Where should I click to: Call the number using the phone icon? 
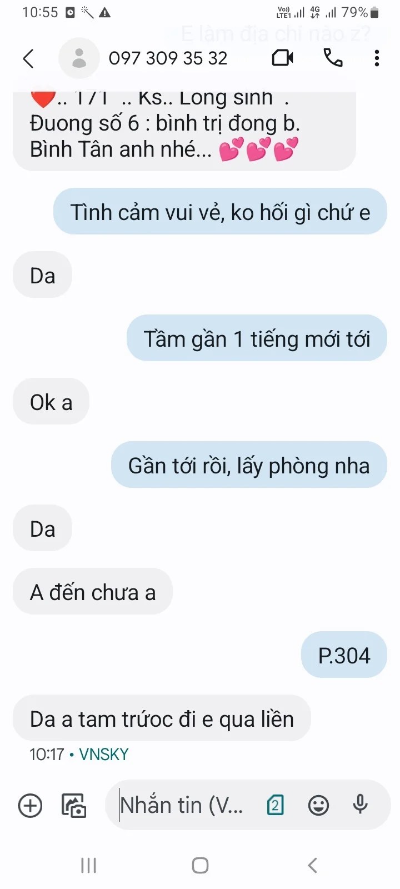click(x=333, y=57)
